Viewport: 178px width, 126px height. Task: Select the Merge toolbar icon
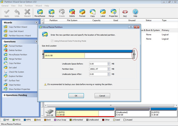[x=51, y=13]
